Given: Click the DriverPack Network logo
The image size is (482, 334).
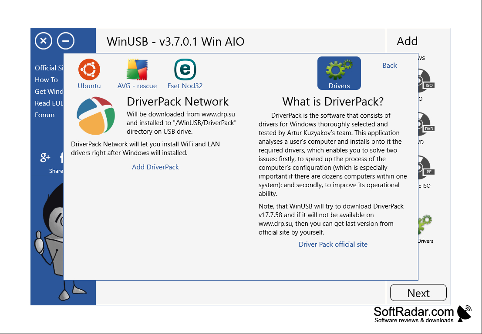Looking at the screenshot, I should click(96, 116).
